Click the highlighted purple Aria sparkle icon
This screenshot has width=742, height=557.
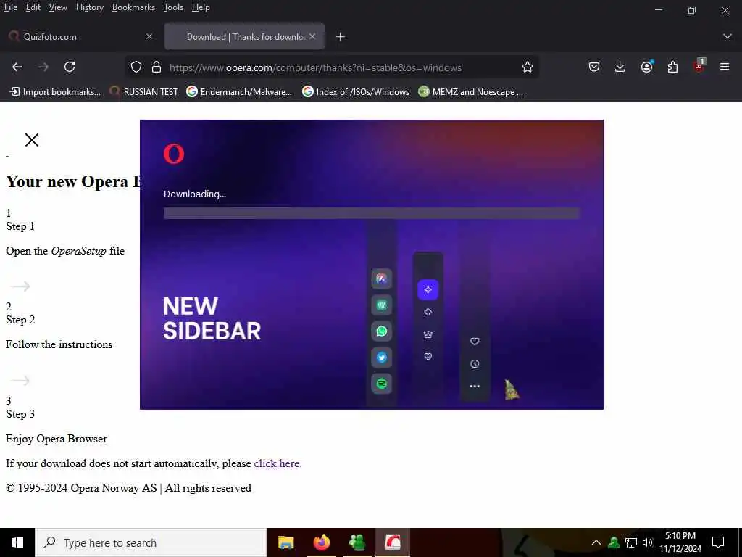point(428,289)
